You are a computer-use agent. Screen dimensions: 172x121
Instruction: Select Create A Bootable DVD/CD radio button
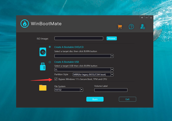[50, 47]
